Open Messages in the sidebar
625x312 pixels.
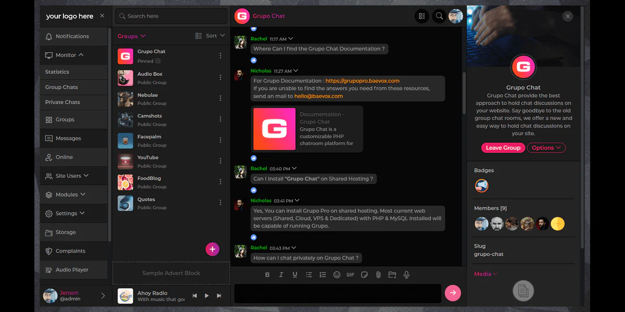(73, 138)
